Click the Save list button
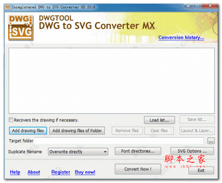Image resolution: width=222 pixels, height=183 pixels. click(x=197, y=120)
